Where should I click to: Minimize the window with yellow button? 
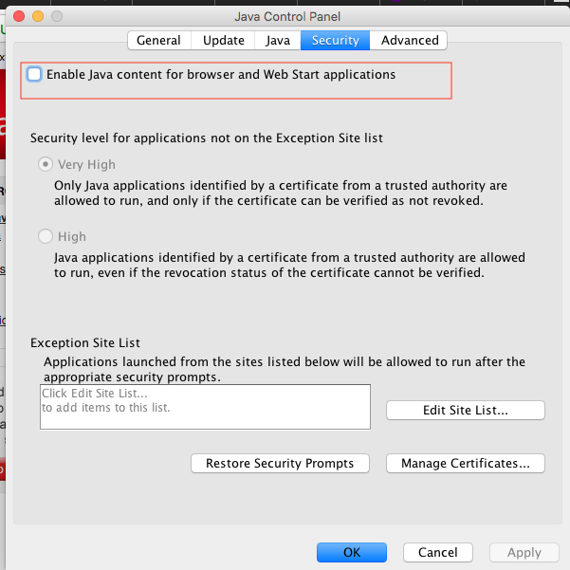(38, 16)
